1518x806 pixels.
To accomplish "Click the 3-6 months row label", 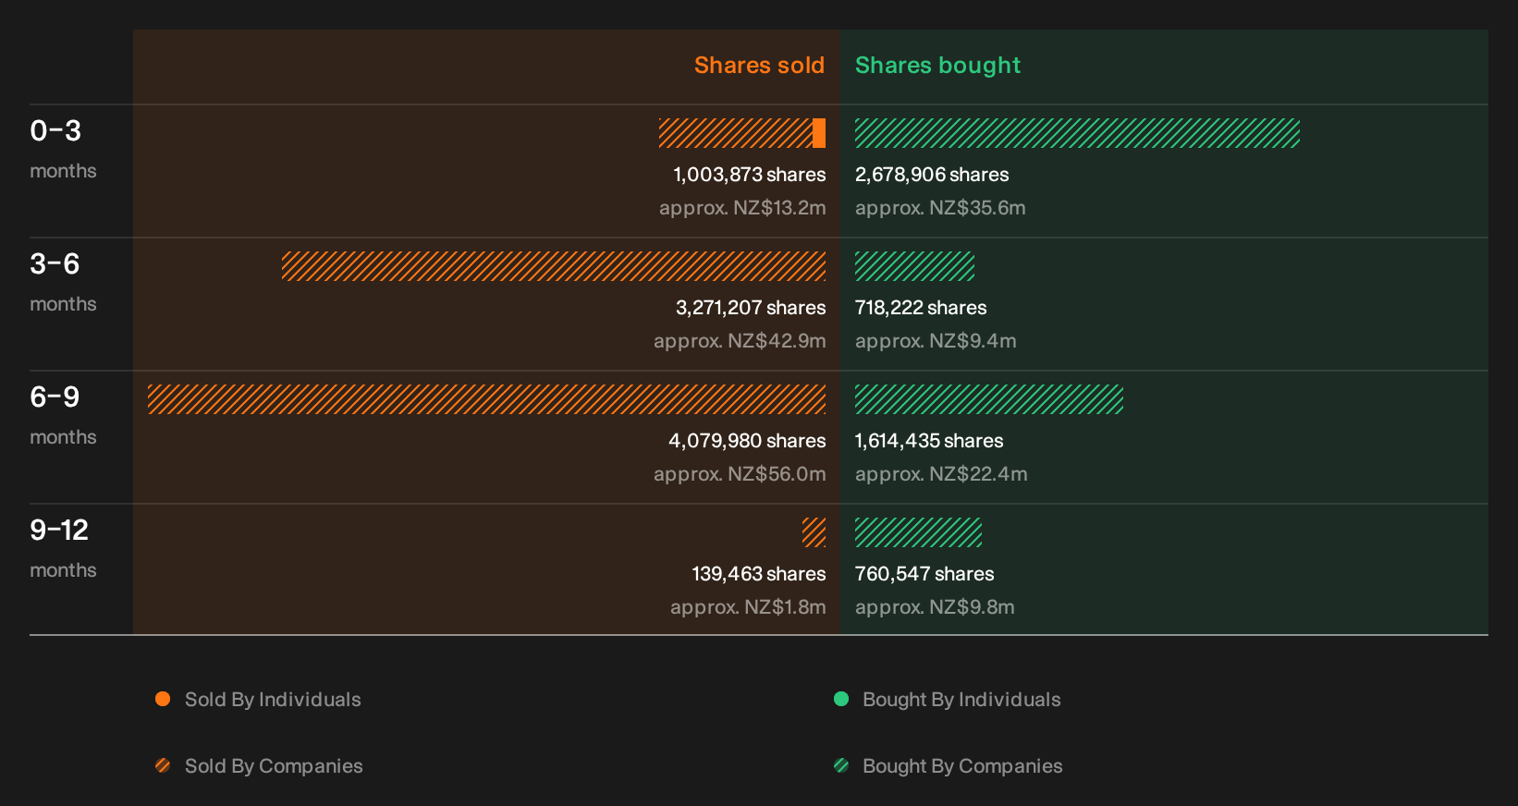I will (x=63, y=283).
